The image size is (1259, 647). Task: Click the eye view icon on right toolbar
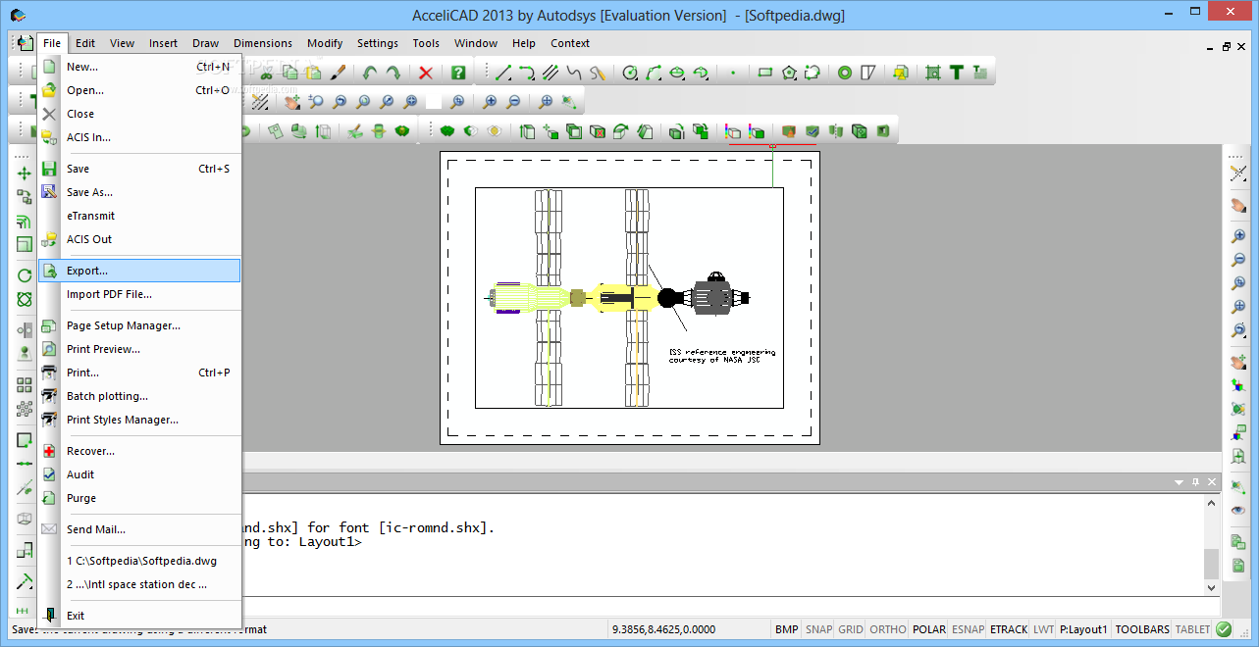1238,511
